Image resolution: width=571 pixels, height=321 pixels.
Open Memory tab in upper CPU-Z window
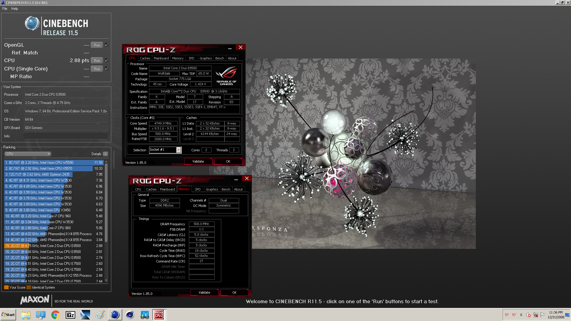178,58
